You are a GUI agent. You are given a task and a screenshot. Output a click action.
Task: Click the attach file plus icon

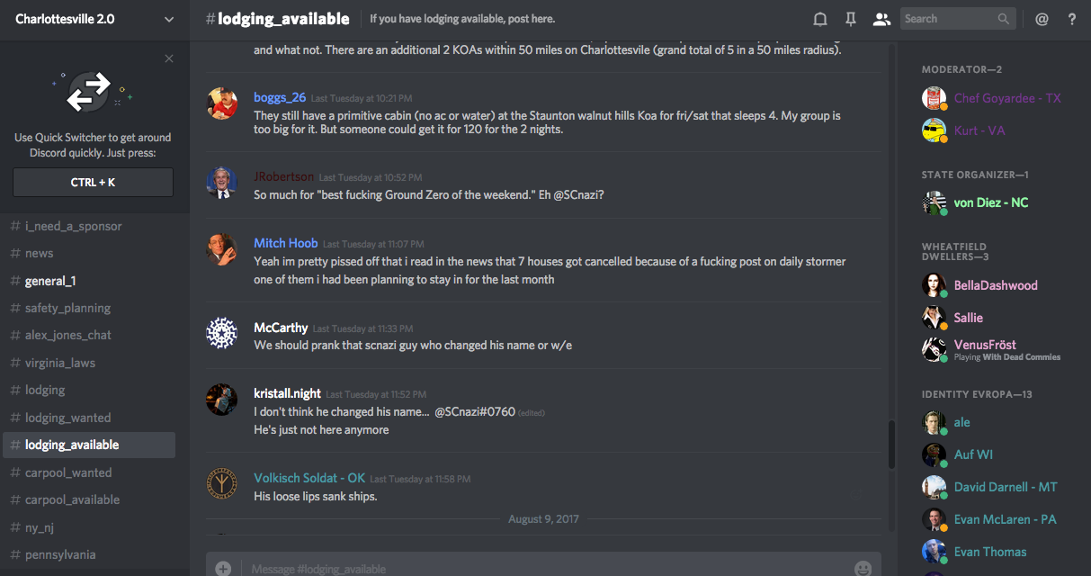[223, 568]
